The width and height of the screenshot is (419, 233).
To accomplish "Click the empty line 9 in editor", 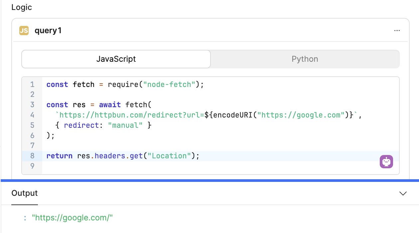I will [x=219, y=166].
